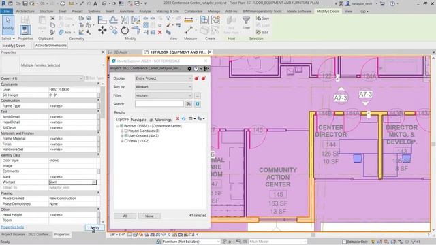Toggle the User-Created (4847) checkbox

click(x=126, y=135)
